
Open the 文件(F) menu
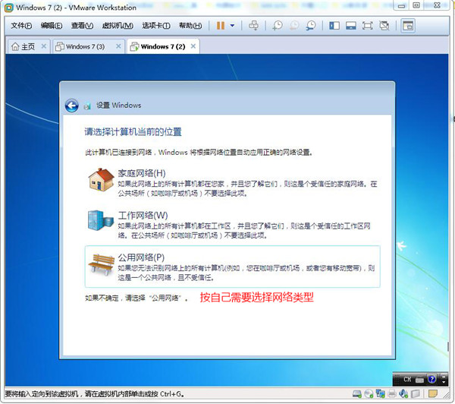pyautogui.click(x=21, y=26)
